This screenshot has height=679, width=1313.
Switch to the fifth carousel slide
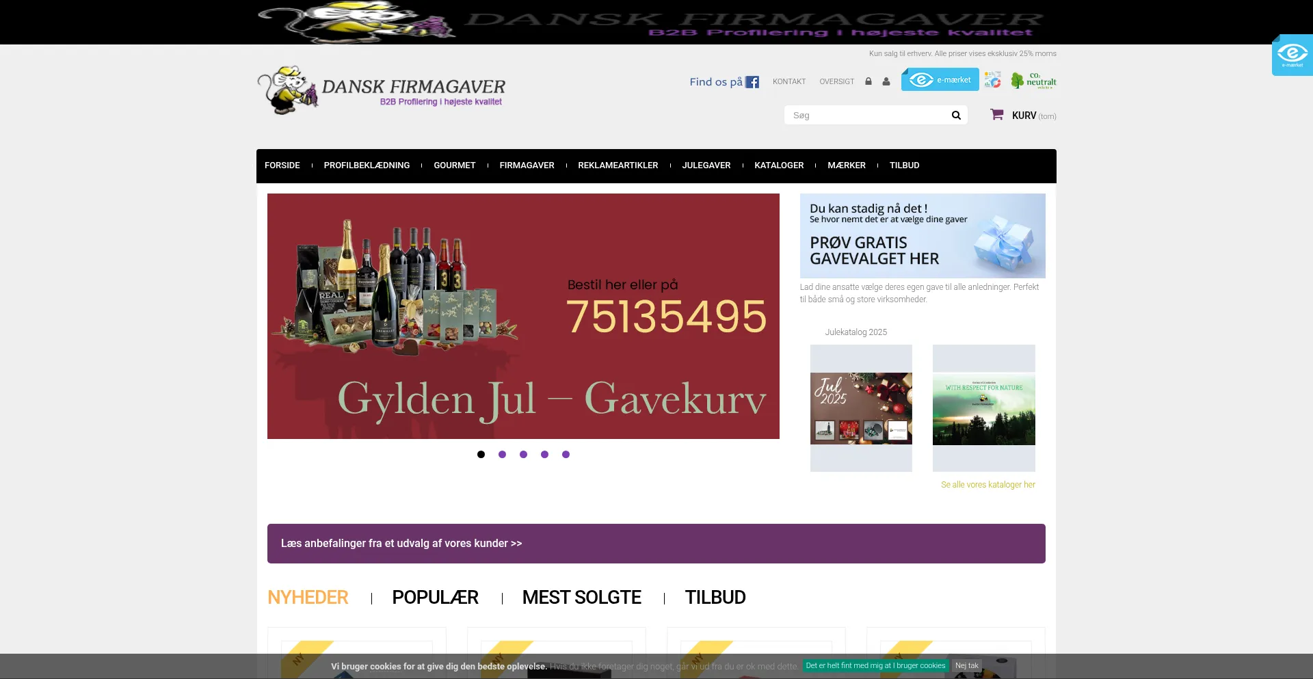point(566,455)
